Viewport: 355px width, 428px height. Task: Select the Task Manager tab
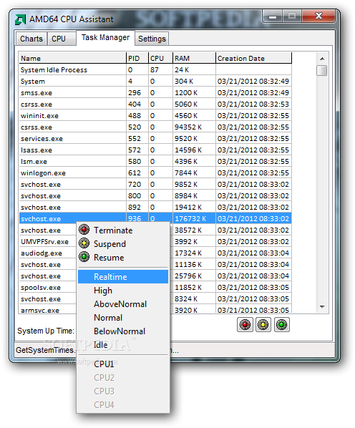[106, 37]
